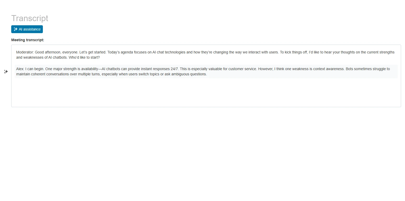Click the Meeting transcript label
Image resolution: width=405 pixels, height=201 pixels.
(x=27, y=40)
